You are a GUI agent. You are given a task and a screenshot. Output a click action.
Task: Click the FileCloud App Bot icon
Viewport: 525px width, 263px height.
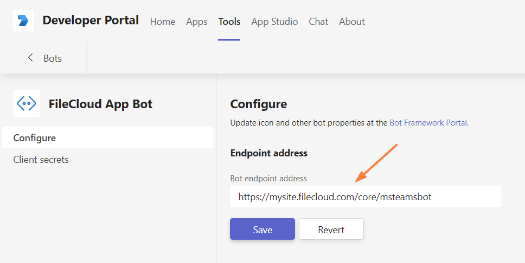(27, 103)
